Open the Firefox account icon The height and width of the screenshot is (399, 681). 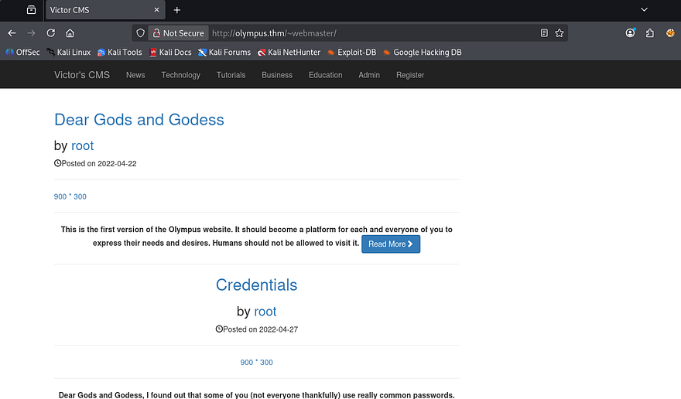coord(631,33)
